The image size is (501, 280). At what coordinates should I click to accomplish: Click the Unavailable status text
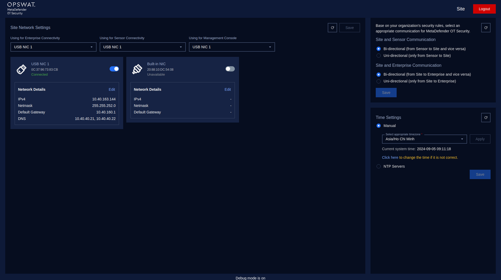(x=156, y=74)
